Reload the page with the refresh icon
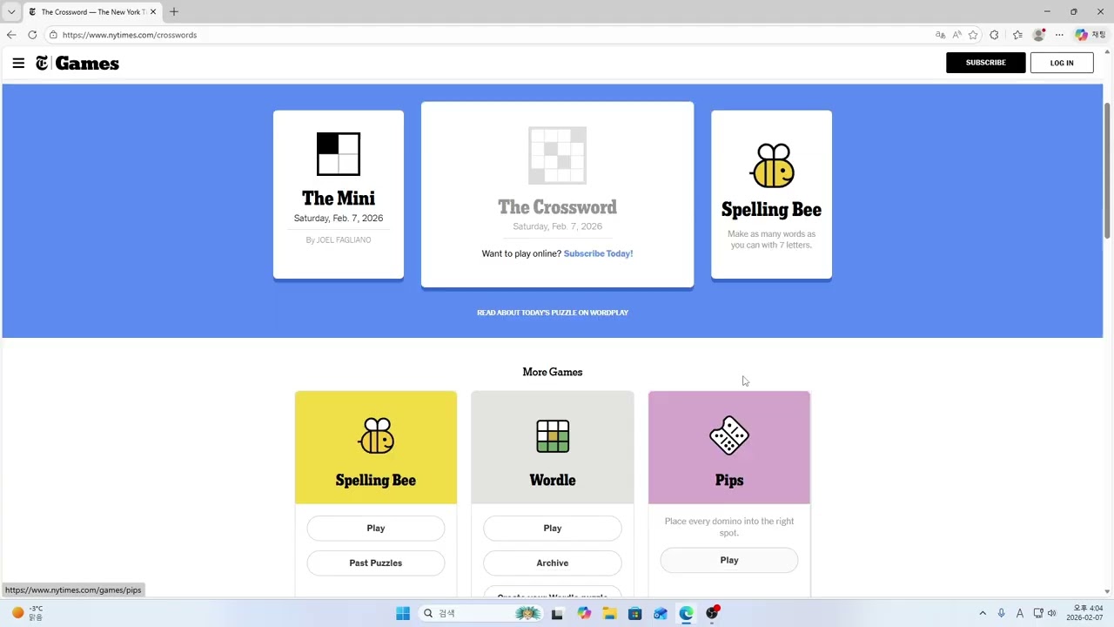1114x627 pixels. click(x=32, y=35)
